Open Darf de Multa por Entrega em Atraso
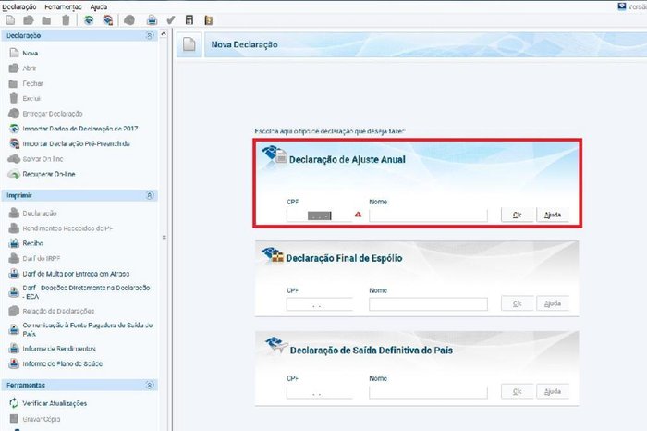The width and height of the screenshot is (647, 431). 76,274
